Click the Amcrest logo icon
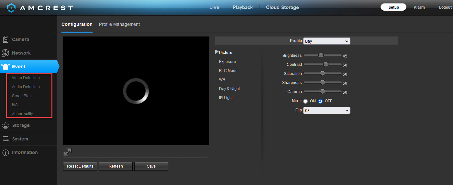453x185 pixels. 11,8
